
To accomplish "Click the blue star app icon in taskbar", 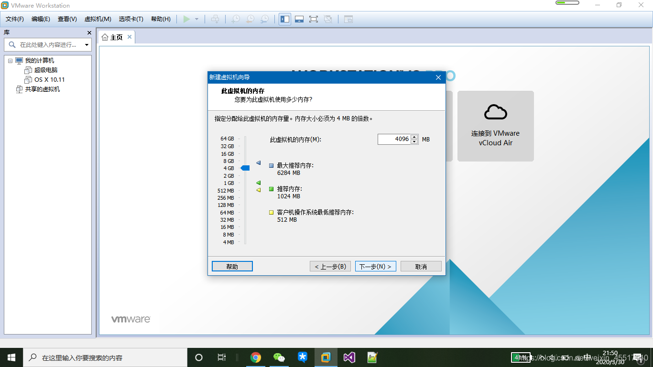I will (x=303, y=357).
